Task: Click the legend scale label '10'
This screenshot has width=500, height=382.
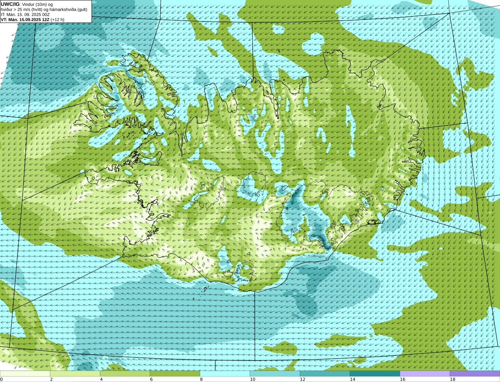Action: click(252, 379)
